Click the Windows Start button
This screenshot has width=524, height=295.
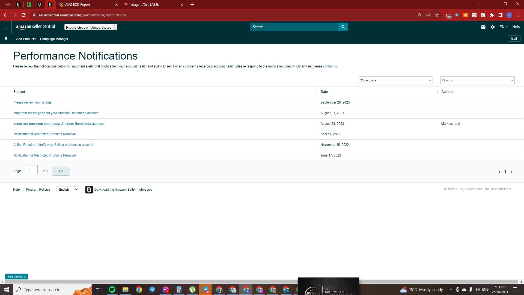coord(7,290)
